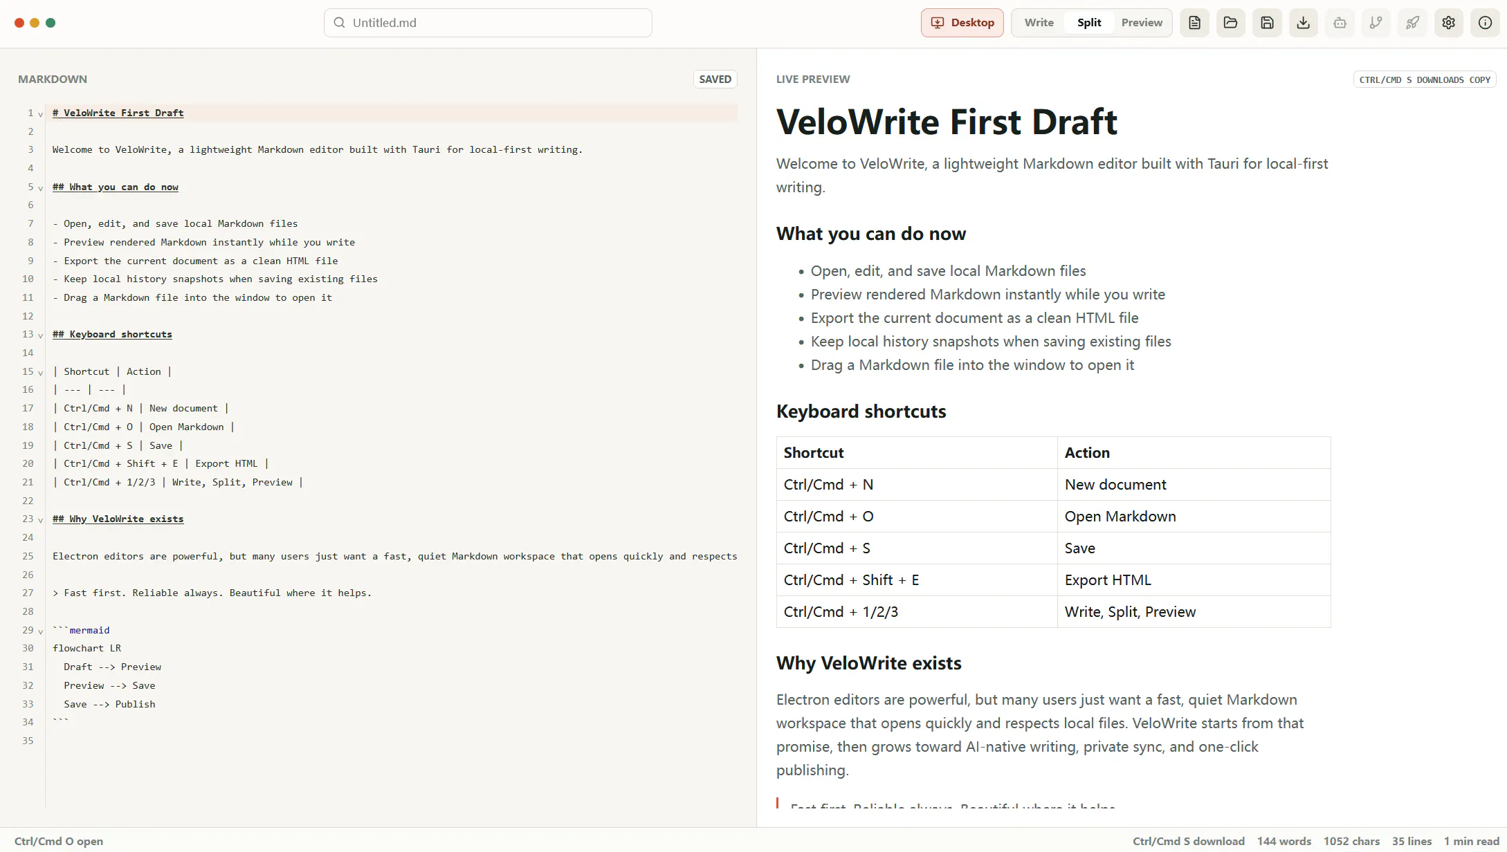Click the LIVE PREVIEW panel label
1507x852 pixels.
[813, 79]
